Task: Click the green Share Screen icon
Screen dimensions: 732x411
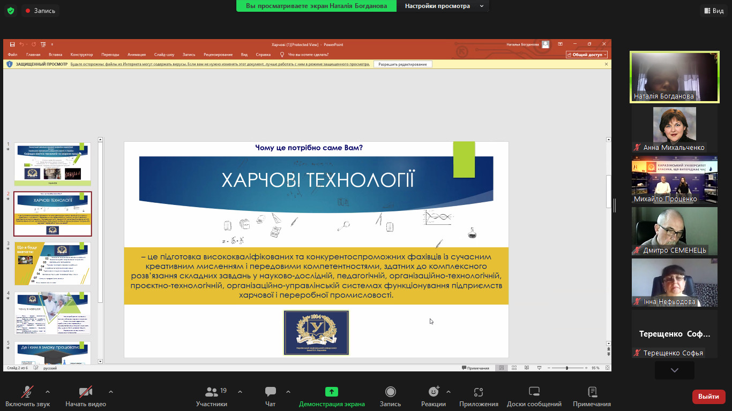Action: coord(332,392)
